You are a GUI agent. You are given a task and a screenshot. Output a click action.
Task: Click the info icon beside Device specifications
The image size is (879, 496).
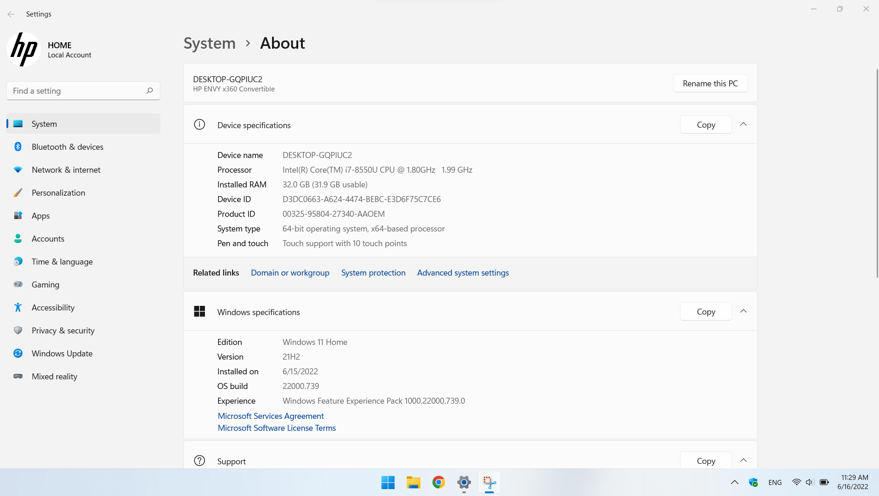[x=199, y=124]
